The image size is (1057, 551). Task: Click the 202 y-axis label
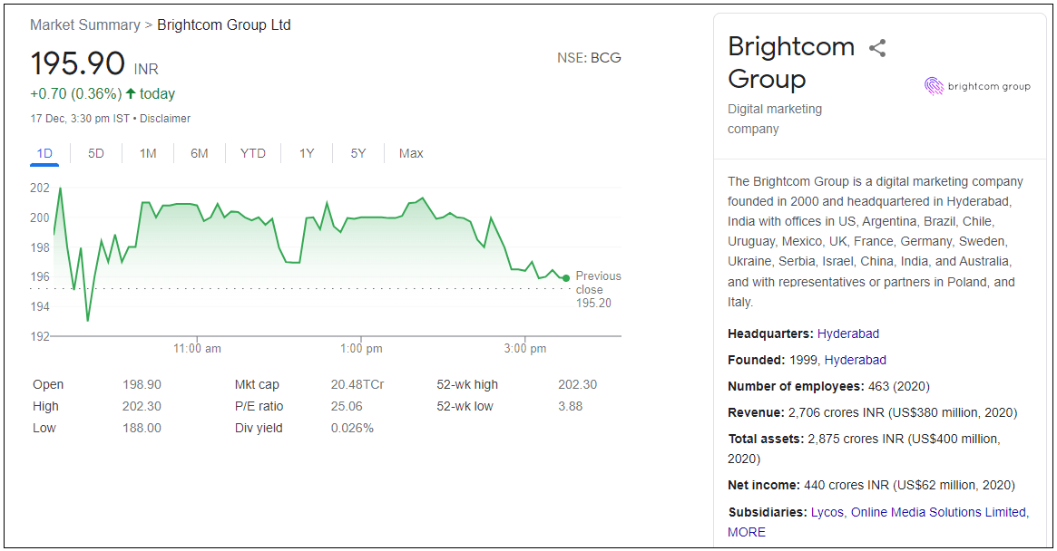tap(40, 188)
